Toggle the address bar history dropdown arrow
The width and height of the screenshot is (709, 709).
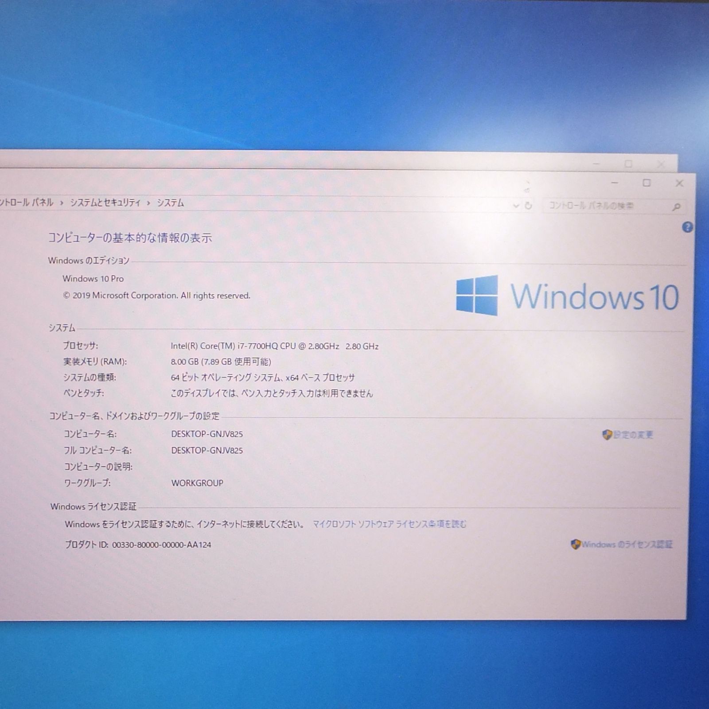click(515, 206)
